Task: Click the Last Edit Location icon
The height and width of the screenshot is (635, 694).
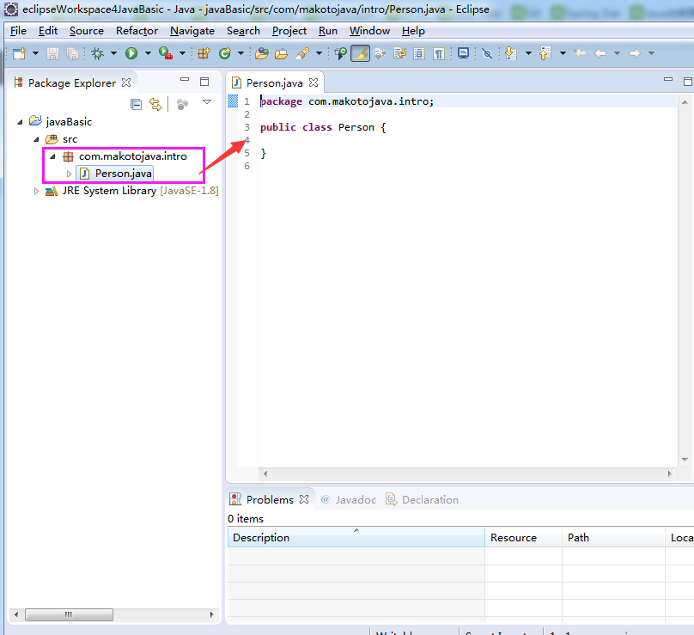Action: coord(580,53)
